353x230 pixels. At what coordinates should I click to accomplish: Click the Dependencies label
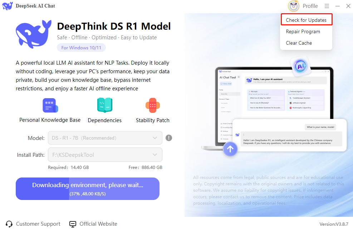click(105, 120)
